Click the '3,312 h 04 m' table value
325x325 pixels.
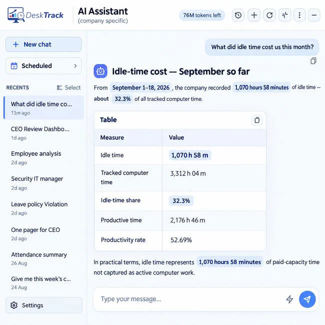point(188,173)
